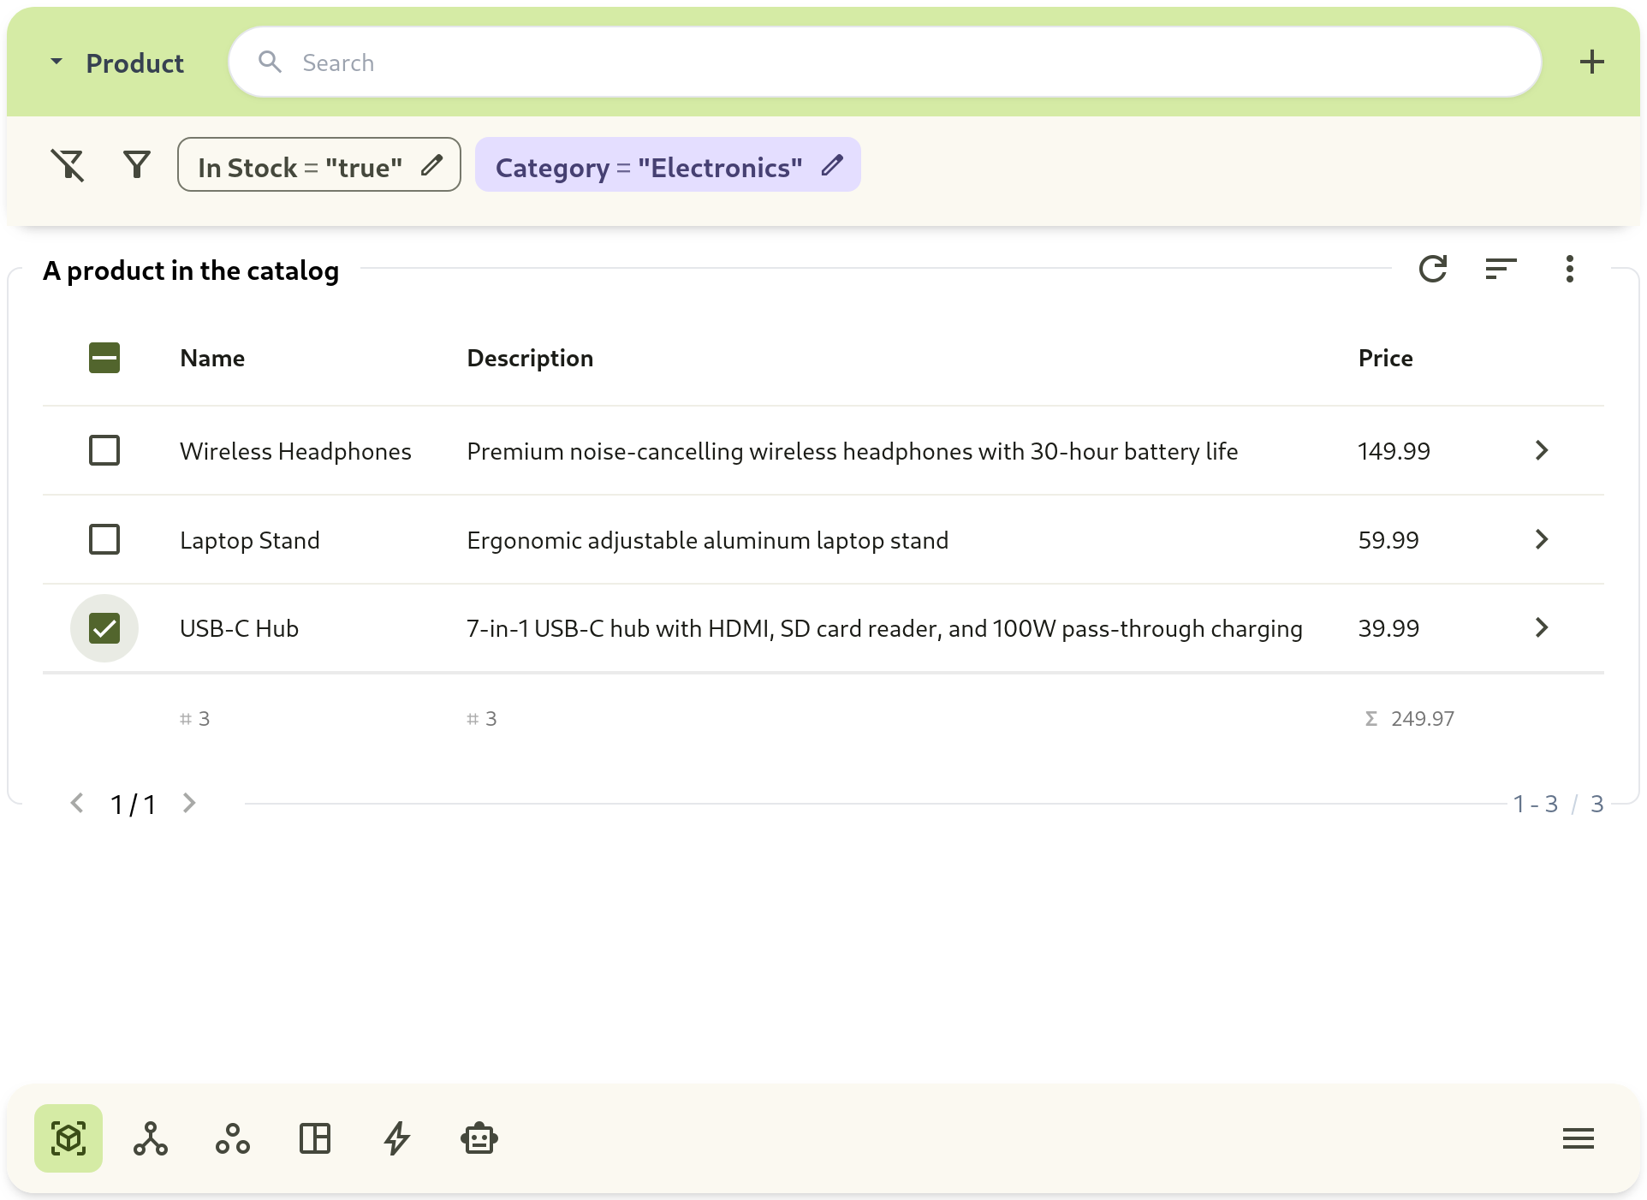1647x1200 pixels.
Task: Toggle the select-all checkbox in the header
Action: pyautogui.click(x=104, y=358)
